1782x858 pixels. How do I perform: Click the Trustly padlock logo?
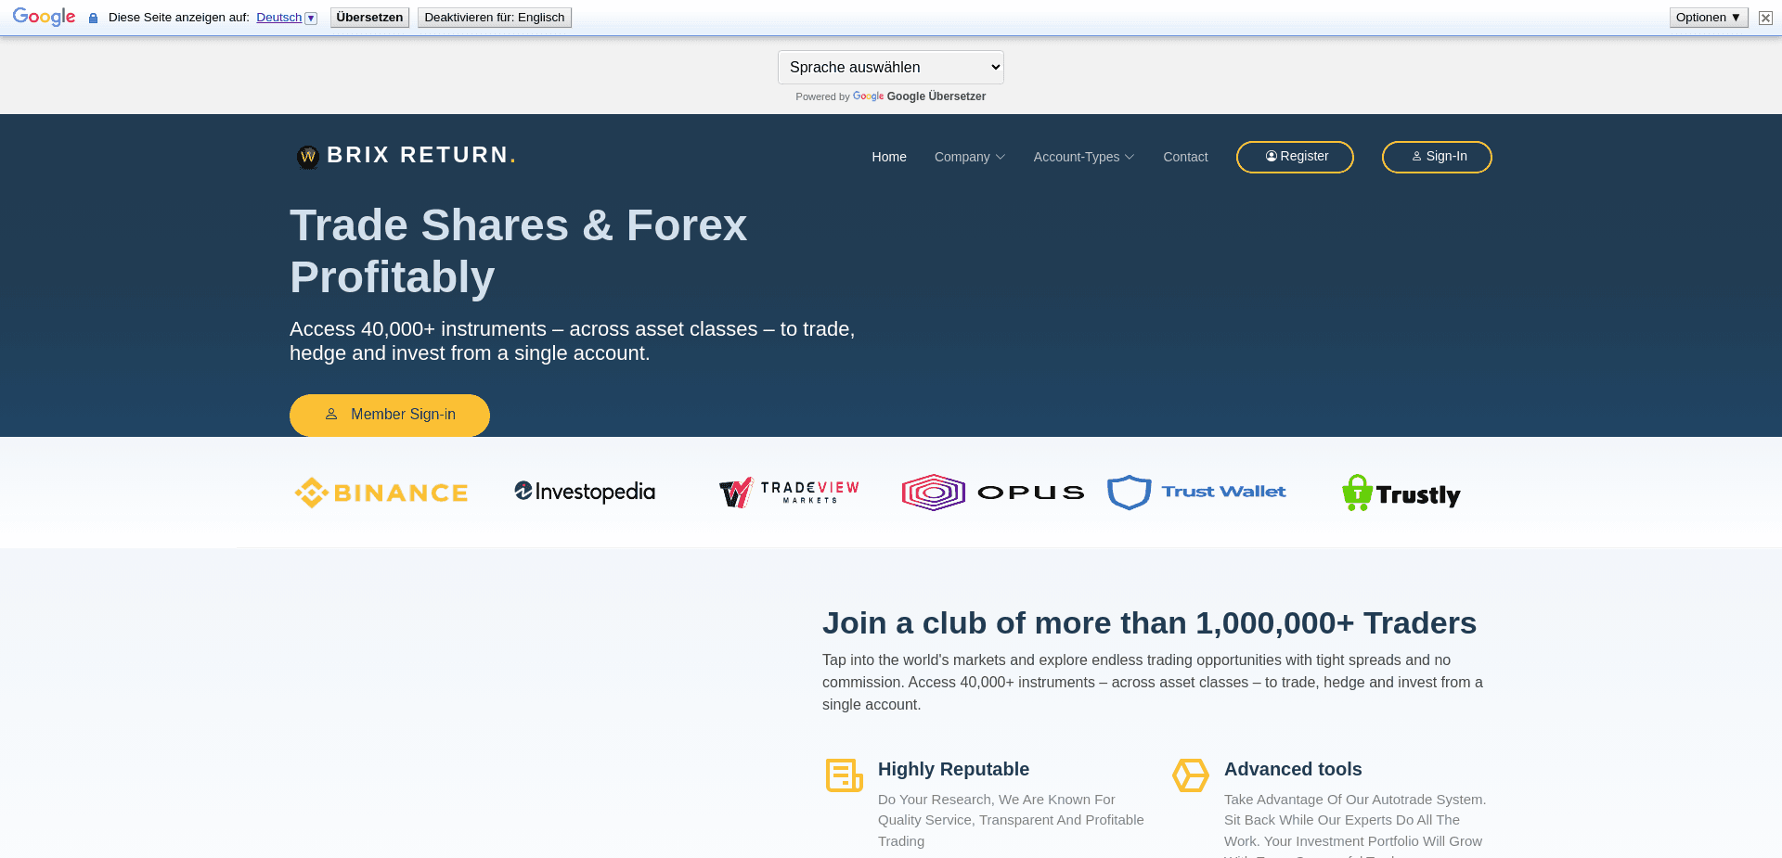coord(1357,492)
